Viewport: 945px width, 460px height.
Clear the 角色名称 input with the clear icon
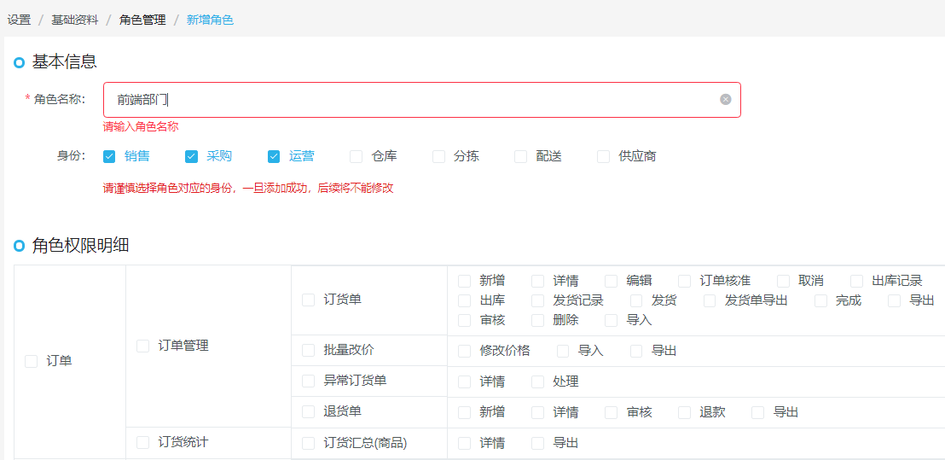coord(726,100)
